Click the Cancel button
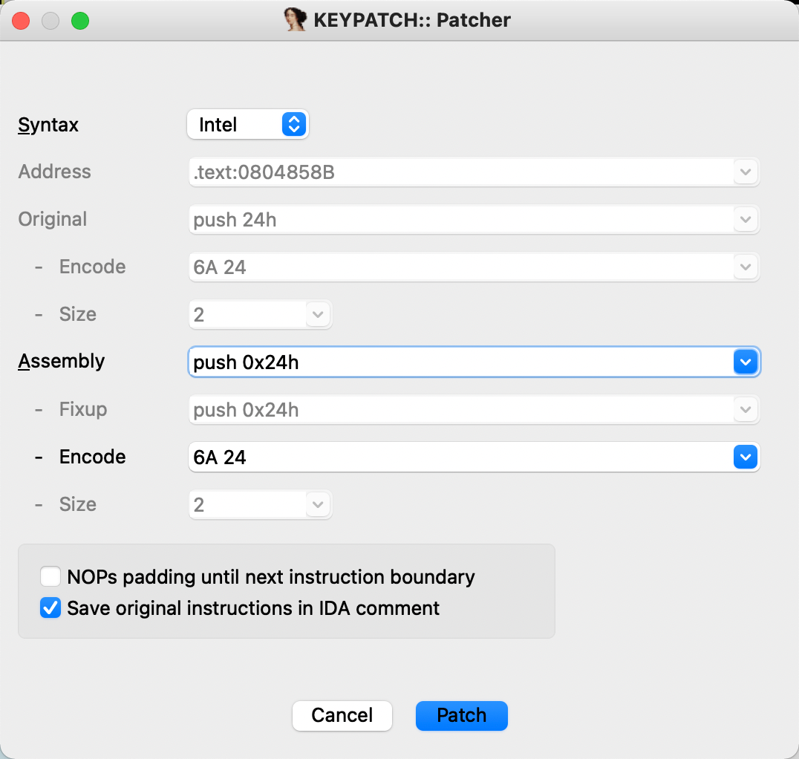The height and width of the screenshot is (759, 799). 342,715
